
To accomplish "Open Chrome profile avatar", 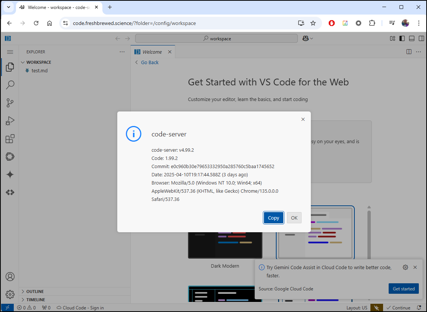I will pyautogui.click(x=405, y=23).
